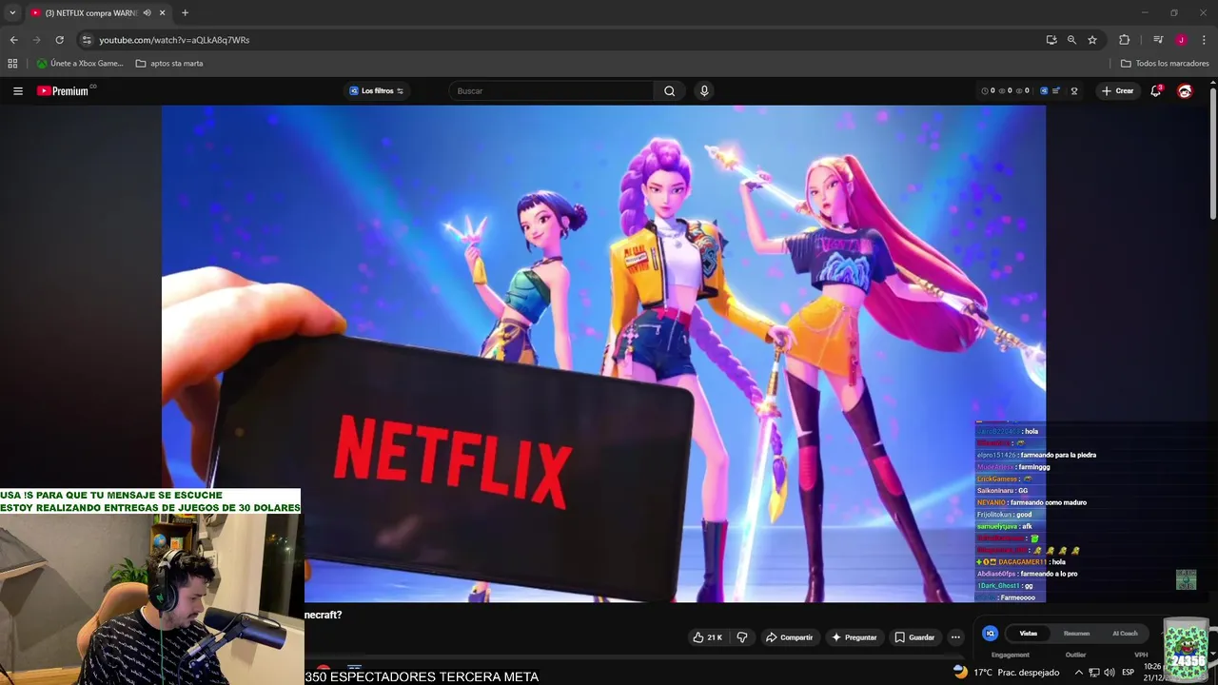The image size is (1218, 685).
Task: Show hidden tray icons chevron
Action: tap(1078, 672)
